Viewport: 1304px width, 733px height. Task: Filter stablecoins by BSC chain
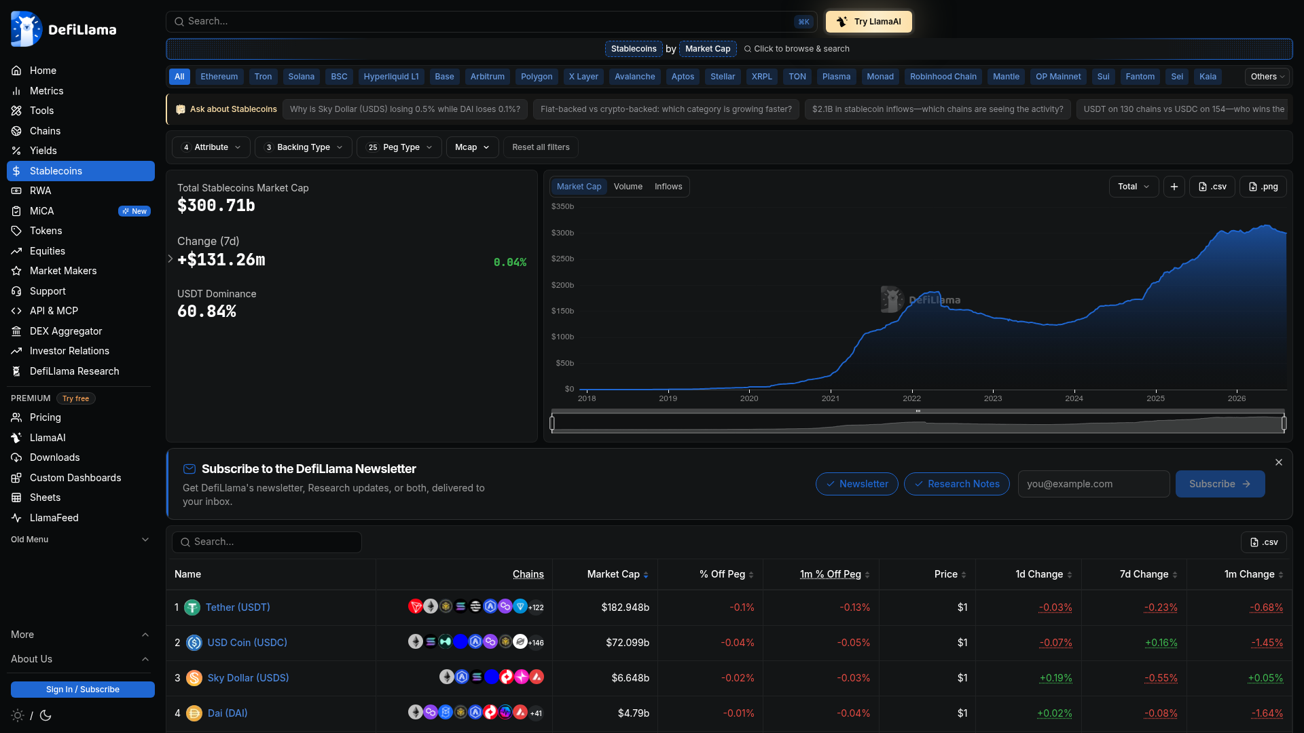pos(339,77)
